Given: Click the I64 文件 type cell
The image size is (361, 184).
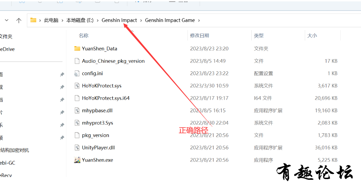Looking at the screenshot, I should coord(263,98).
